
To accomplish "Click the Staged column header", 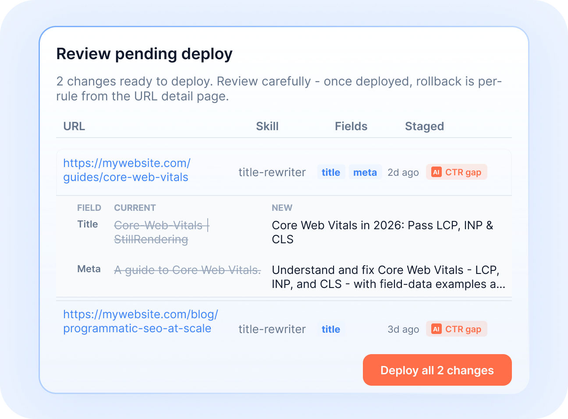I will coord(424,126).
